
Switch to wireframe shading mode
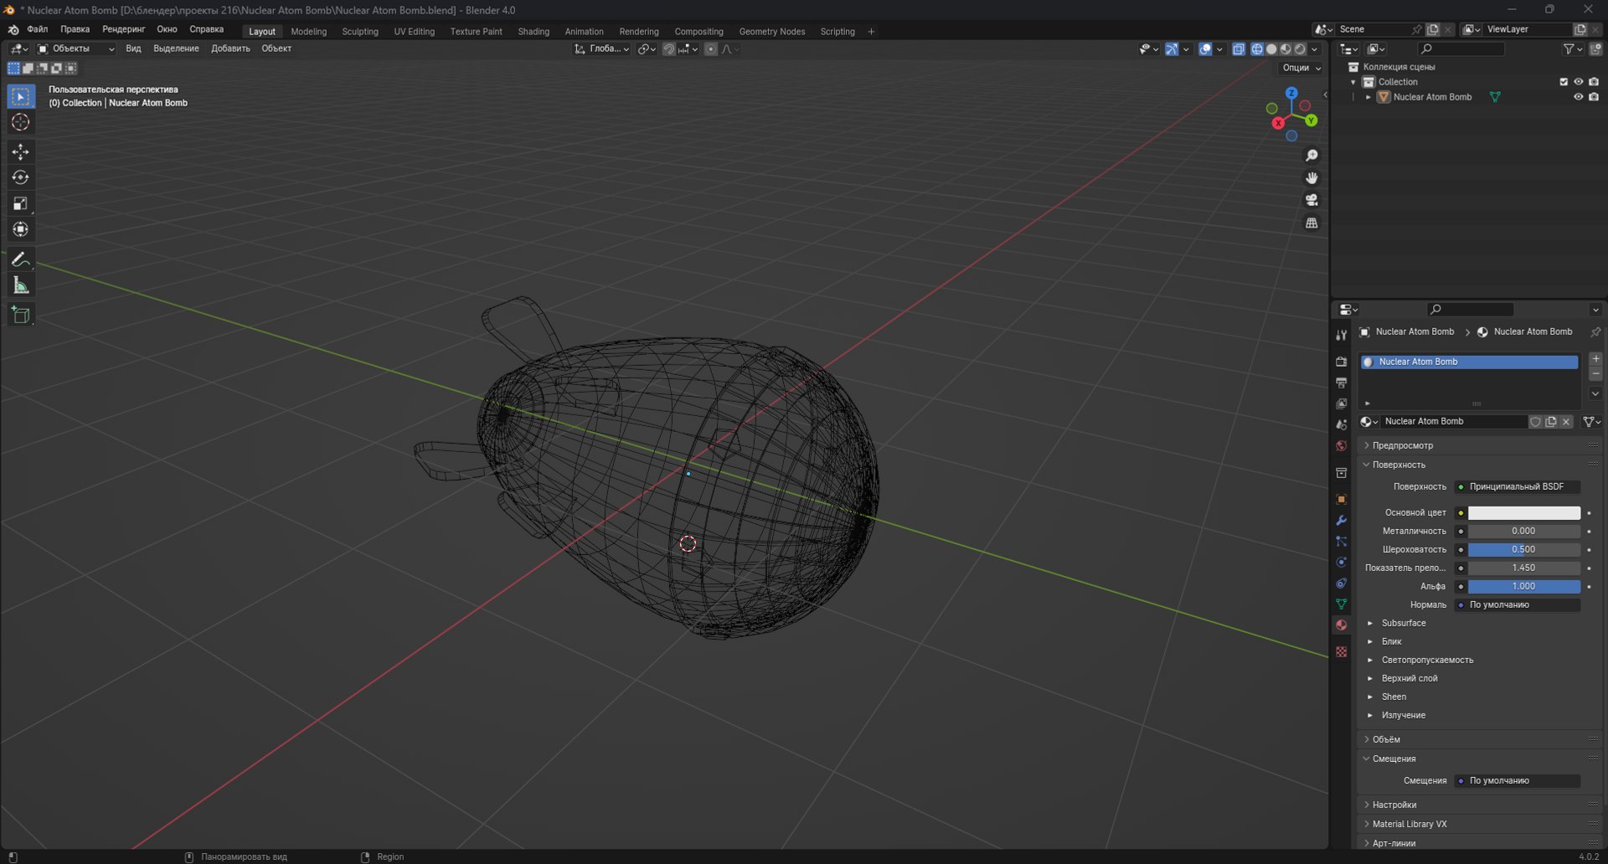[1257, 49]
